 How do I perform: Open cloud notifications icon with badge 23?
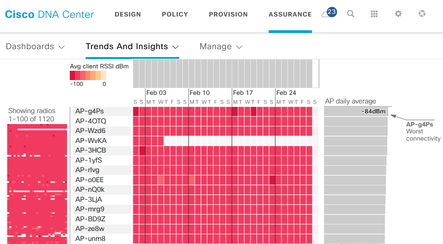[328, 14]
